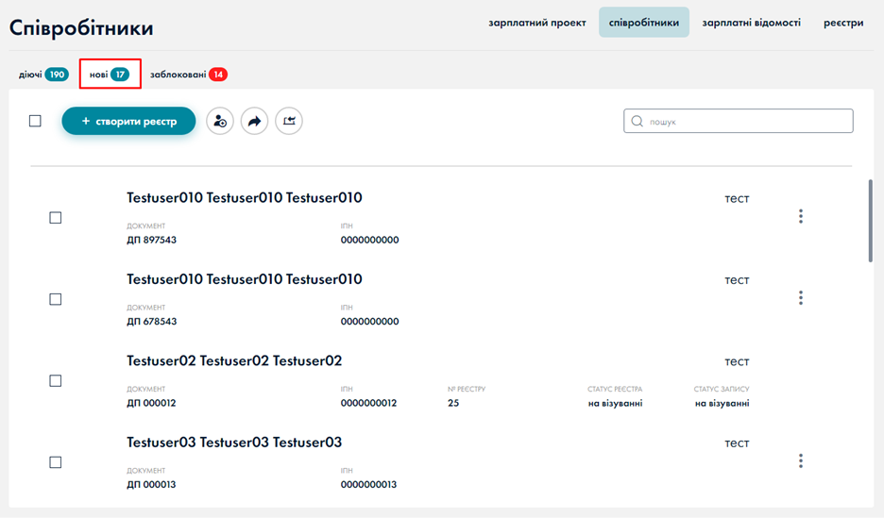Screen dimensions: 884x518
Task: Mark the Testuser03 row checkbox
Action: [55, 462]
